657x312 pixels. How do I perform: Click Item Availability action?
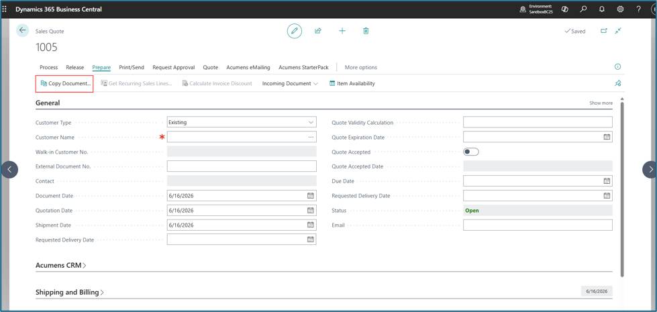[x=352, y=83]
